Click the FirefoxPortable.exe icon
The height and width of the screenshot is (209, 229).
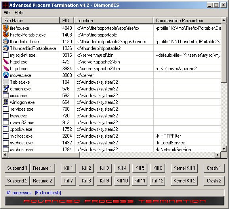pos(6,35)
